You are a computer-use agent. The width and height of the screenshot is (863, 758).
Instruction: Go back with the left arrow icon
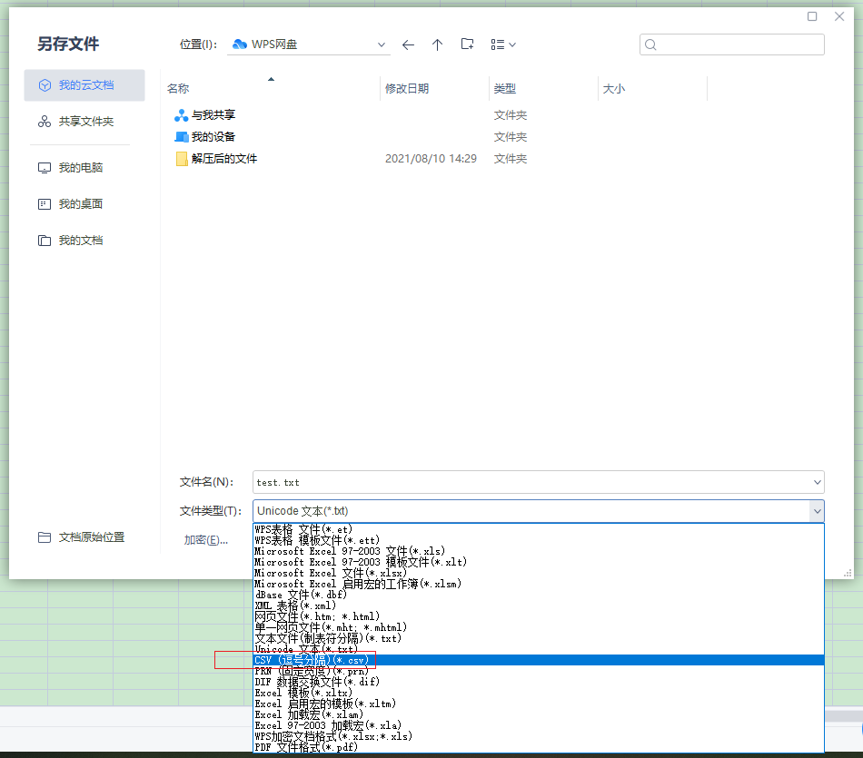click(x=408, y=45)
